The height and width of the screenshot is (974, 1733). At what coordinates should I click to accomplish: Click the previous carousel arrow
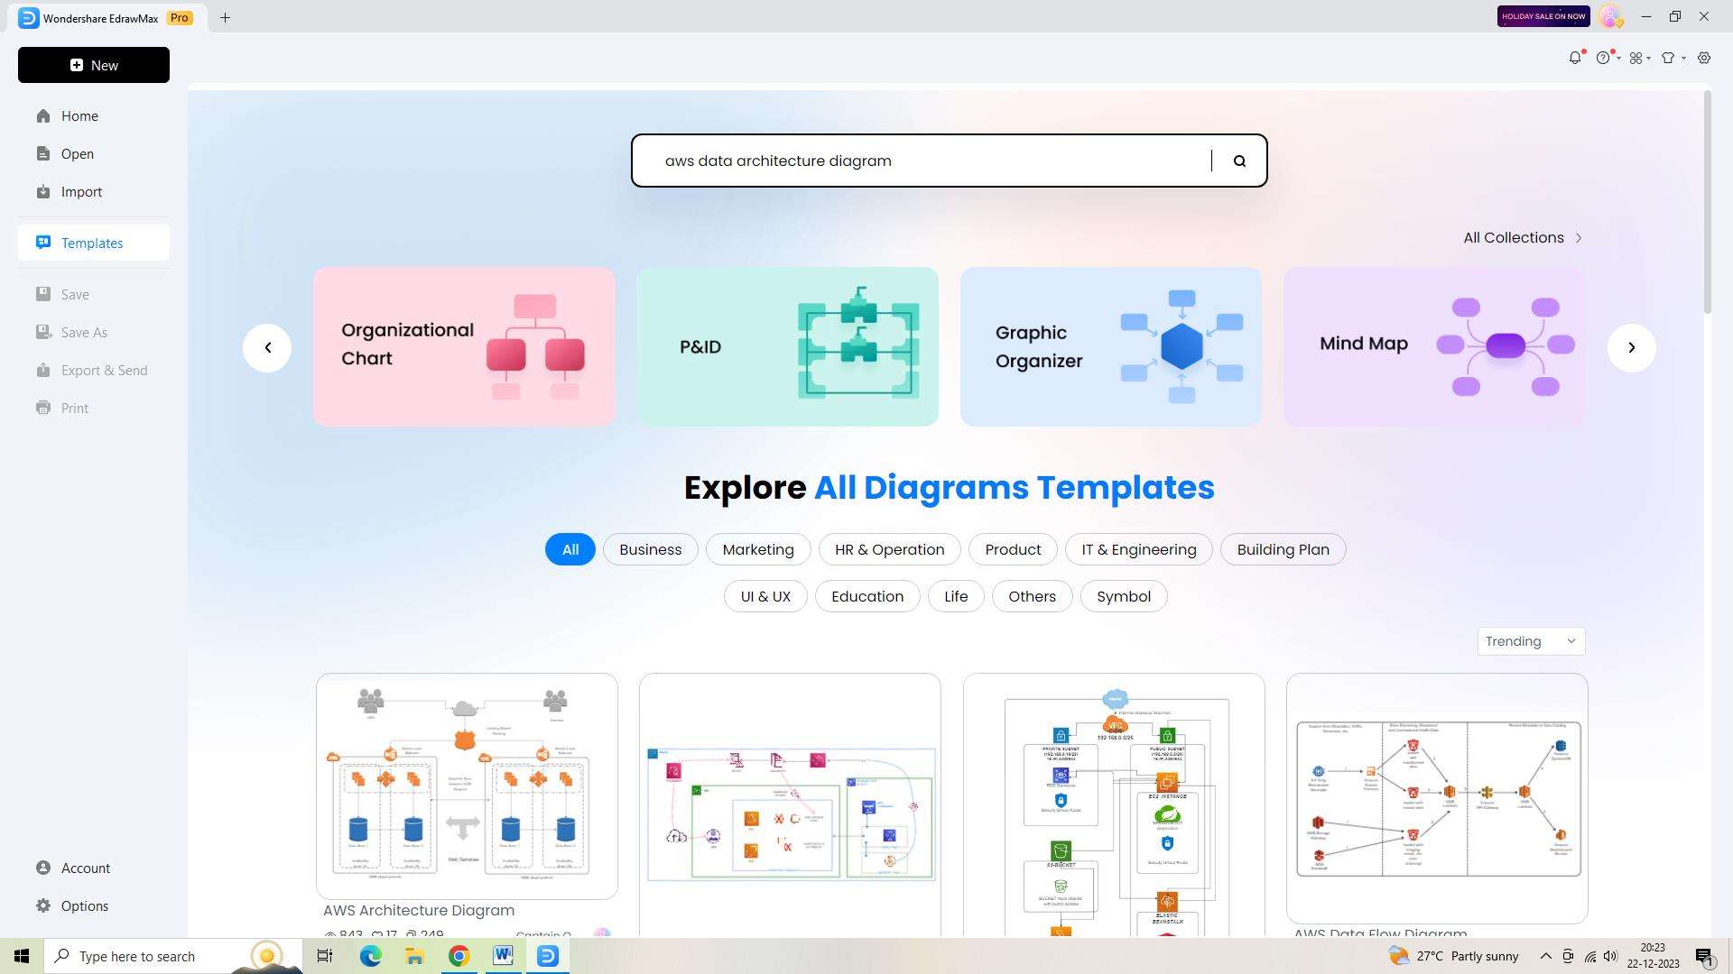[267, 347]
